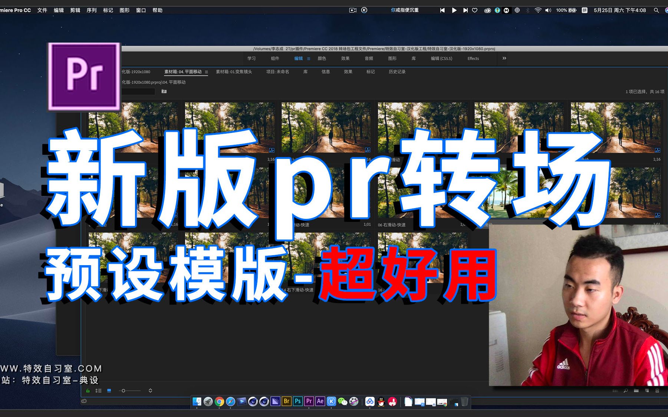Switch to the 颜色 workspace
Screen dimensions: 668x417
[x=322, y=59]
